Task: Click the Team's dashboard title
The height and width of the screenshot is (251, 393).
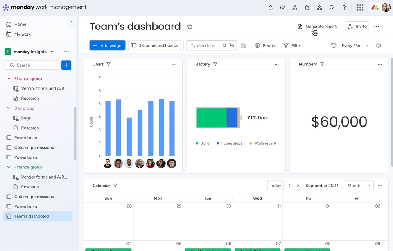Action: click(135, 27)
